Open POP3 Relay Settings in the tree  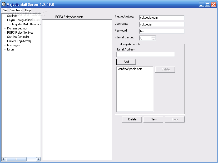(20, 33)
